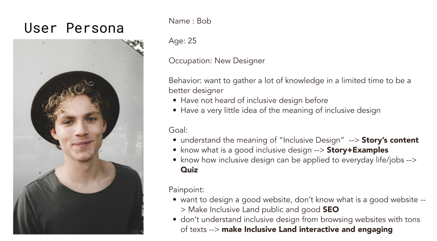Click the bold SEO text
This screenshot has height=241, width=437.
tap(331, 209)
